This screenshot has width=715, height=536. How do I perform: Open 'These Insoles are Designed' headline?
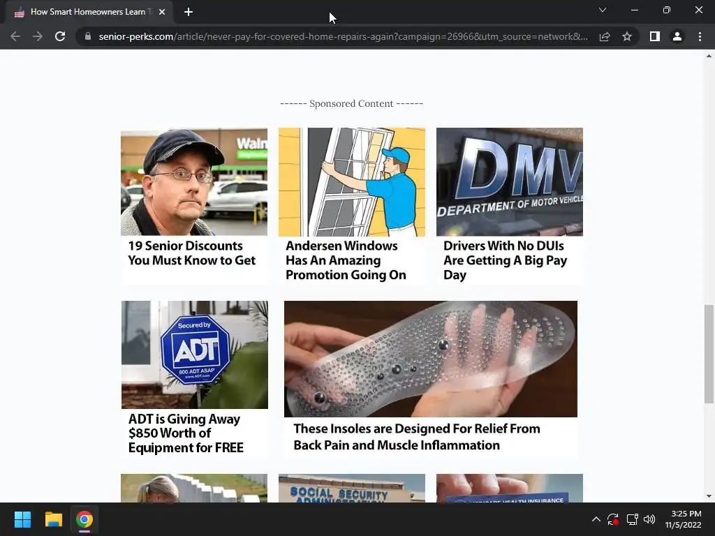coord(417,437)
